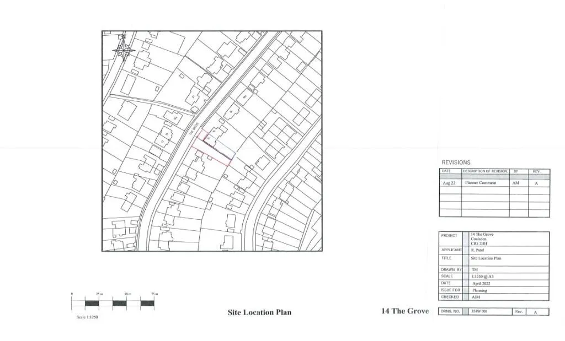Click the 'REVISIONS' heading

(456, 163)
